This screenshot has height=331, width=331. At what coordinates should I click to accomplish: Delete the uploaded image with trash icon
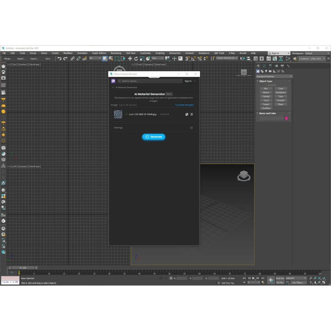192,114
